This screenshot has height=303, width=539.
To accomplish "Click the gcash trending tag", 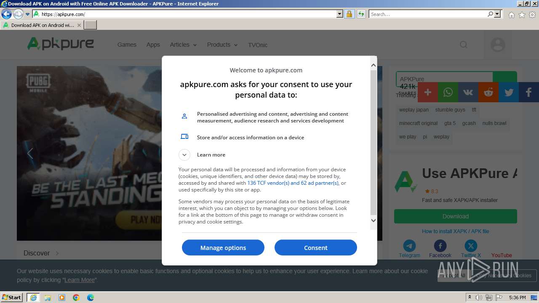I will point(469,123).
